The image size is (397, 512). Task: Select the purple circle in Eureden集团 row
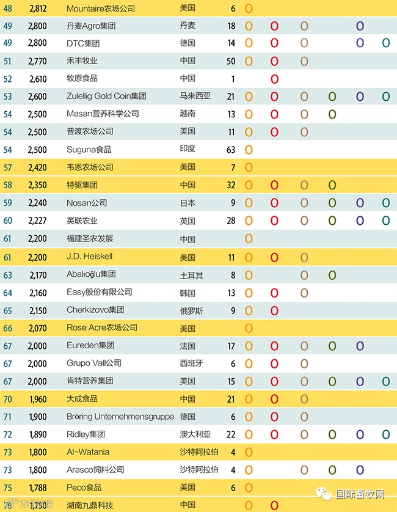pyautogui.click(x=360, y=346)
